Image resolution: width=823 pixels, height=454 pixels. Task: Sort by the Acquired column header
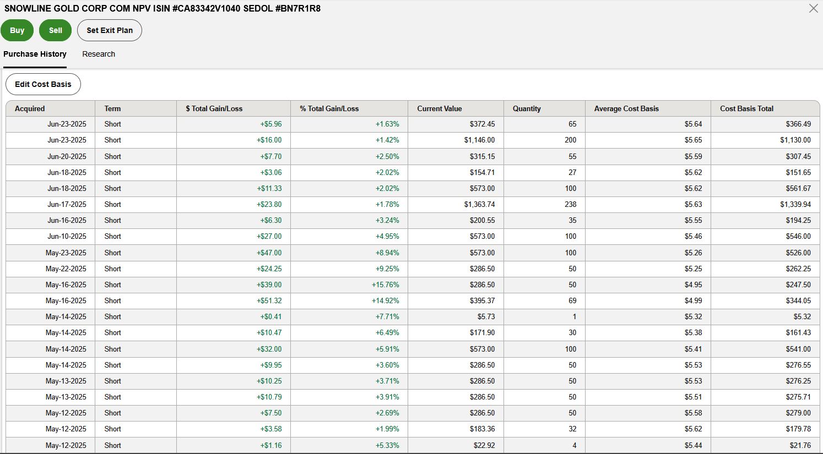pos(30,108)
